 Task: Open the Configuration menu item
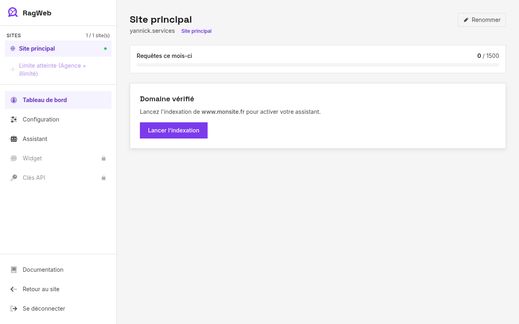(58, 119)
